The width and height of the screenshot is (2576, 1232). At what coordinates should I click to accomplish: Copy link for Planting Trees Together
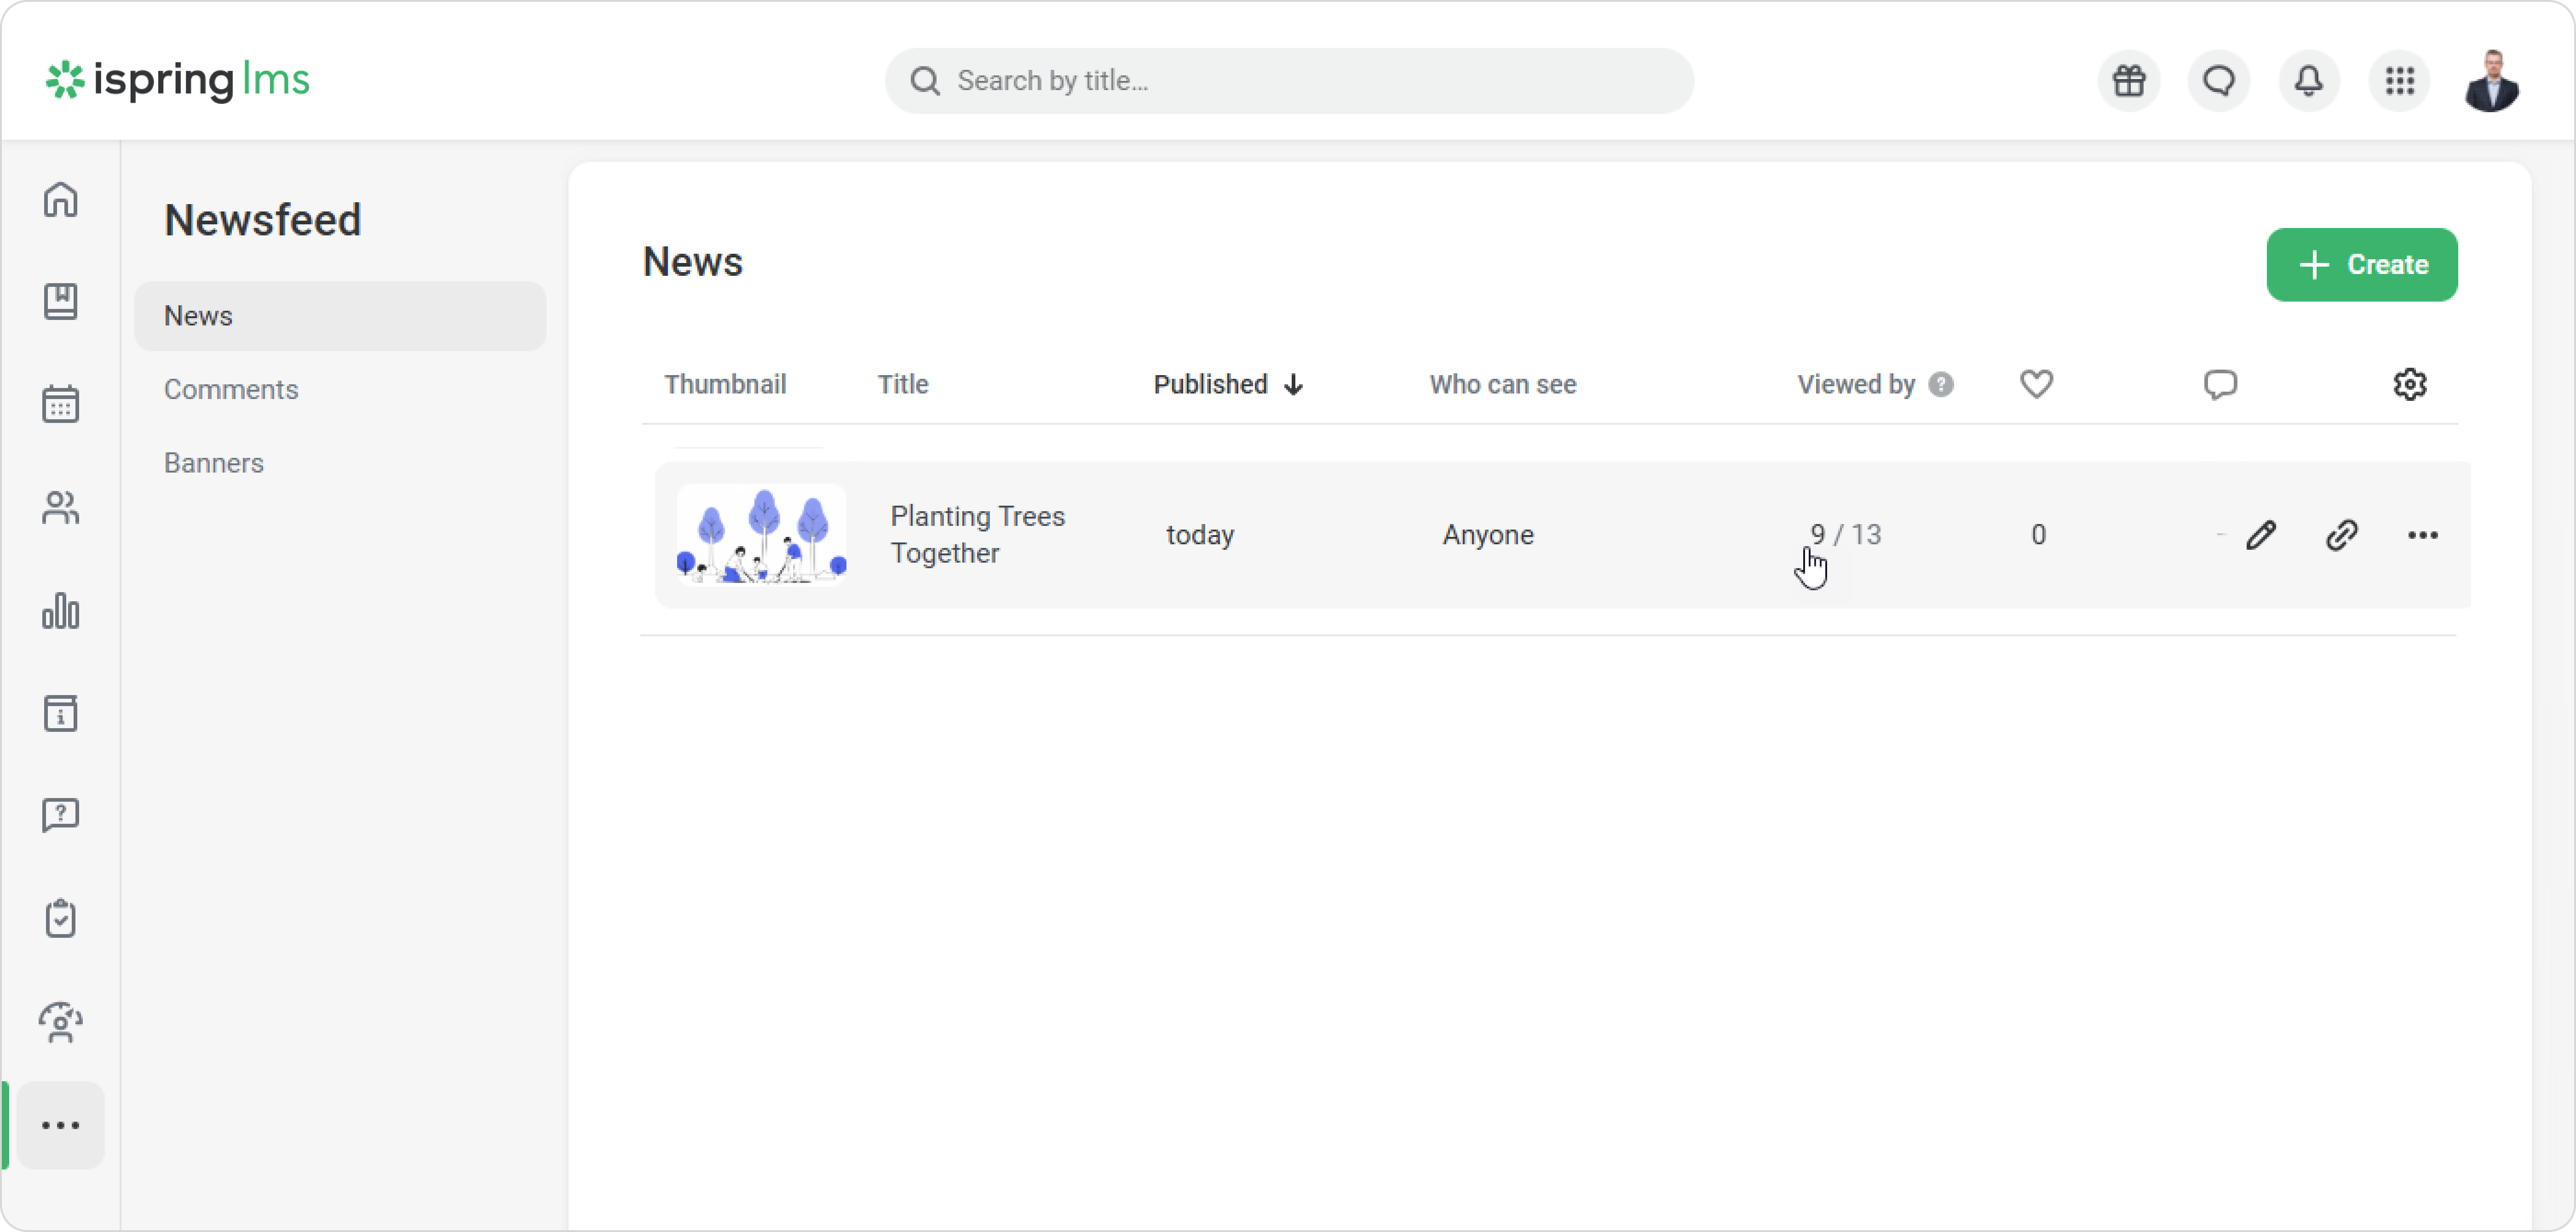pyautogui.click(x=2342, y=536)
